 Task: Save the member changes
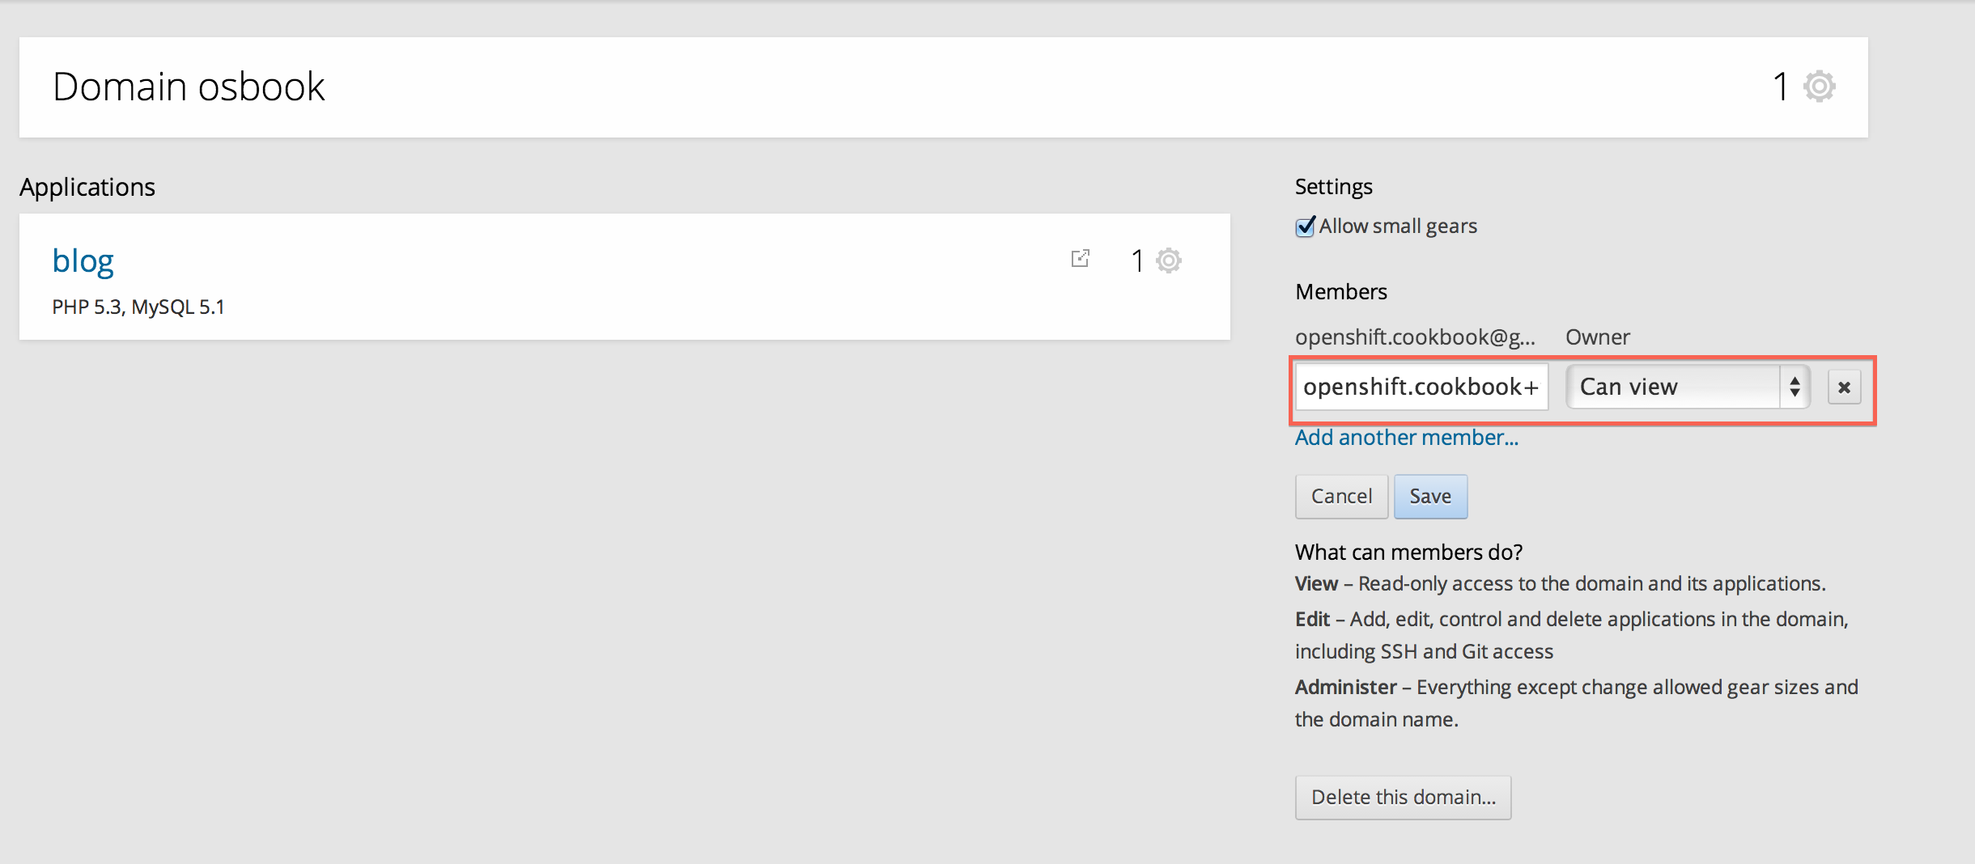(x=1429, y=496)
